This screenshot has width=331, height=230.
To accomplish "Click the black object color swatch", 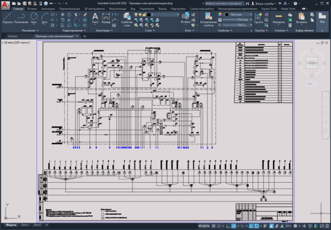I will tap(227, 14).
